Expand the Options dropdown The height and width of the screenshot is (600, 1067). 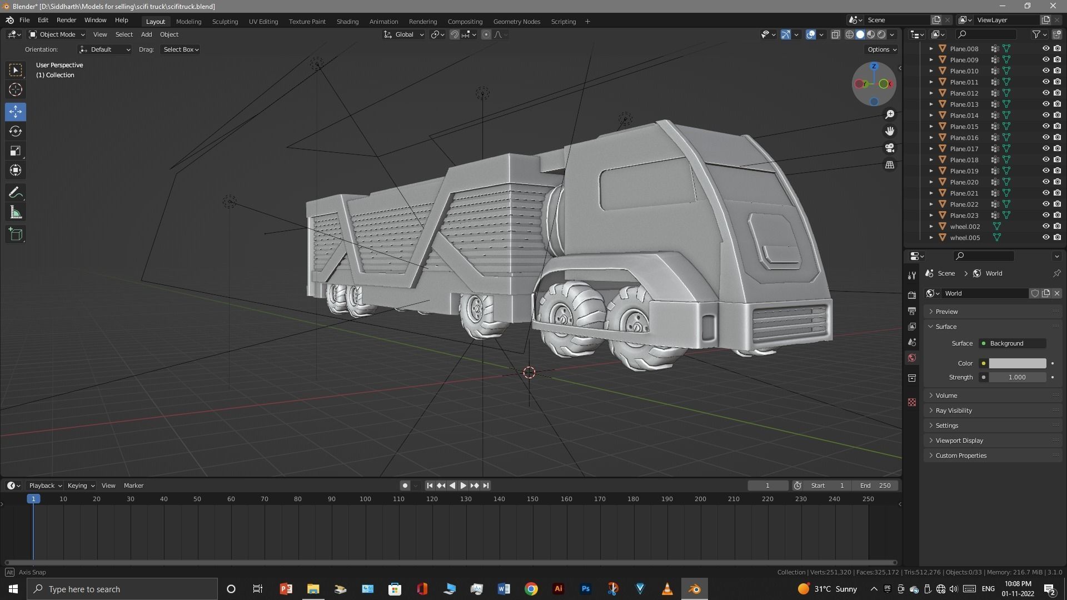click(x=882, y=49)
